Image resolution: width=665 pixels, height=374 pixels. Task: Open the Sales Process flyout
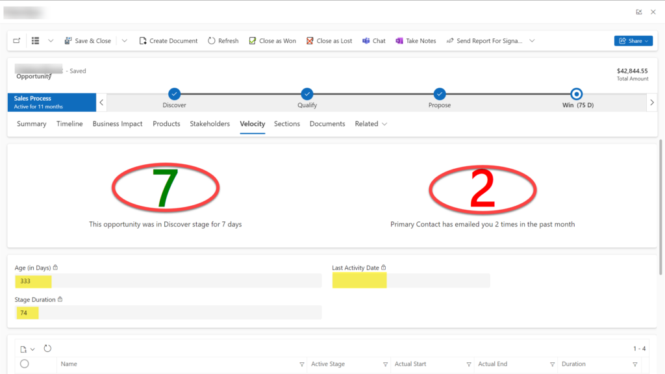(x=52, y=102)
